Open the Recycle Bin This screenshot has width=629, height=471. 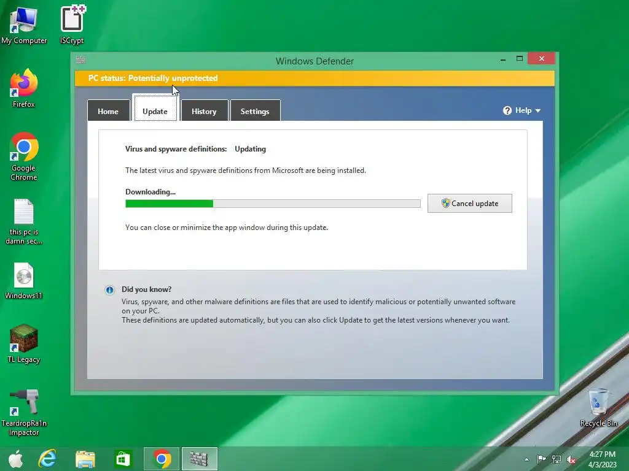pyautogui.click(x=598, y=408)
